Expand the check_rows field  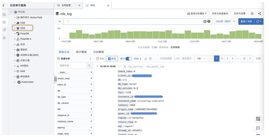91,78
